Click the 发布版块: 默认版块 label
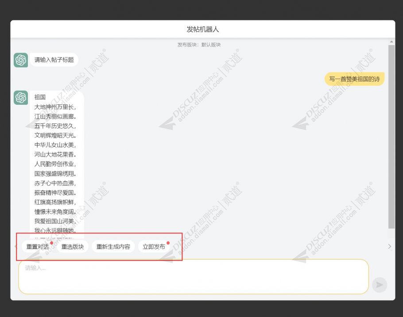403x317 pixels. (x=199, y=45)
